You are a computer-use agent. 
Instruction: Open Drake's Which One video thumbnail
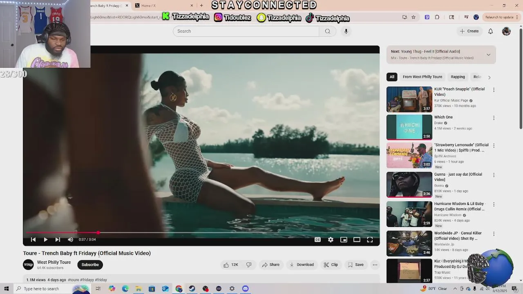(x=409, y=127)
